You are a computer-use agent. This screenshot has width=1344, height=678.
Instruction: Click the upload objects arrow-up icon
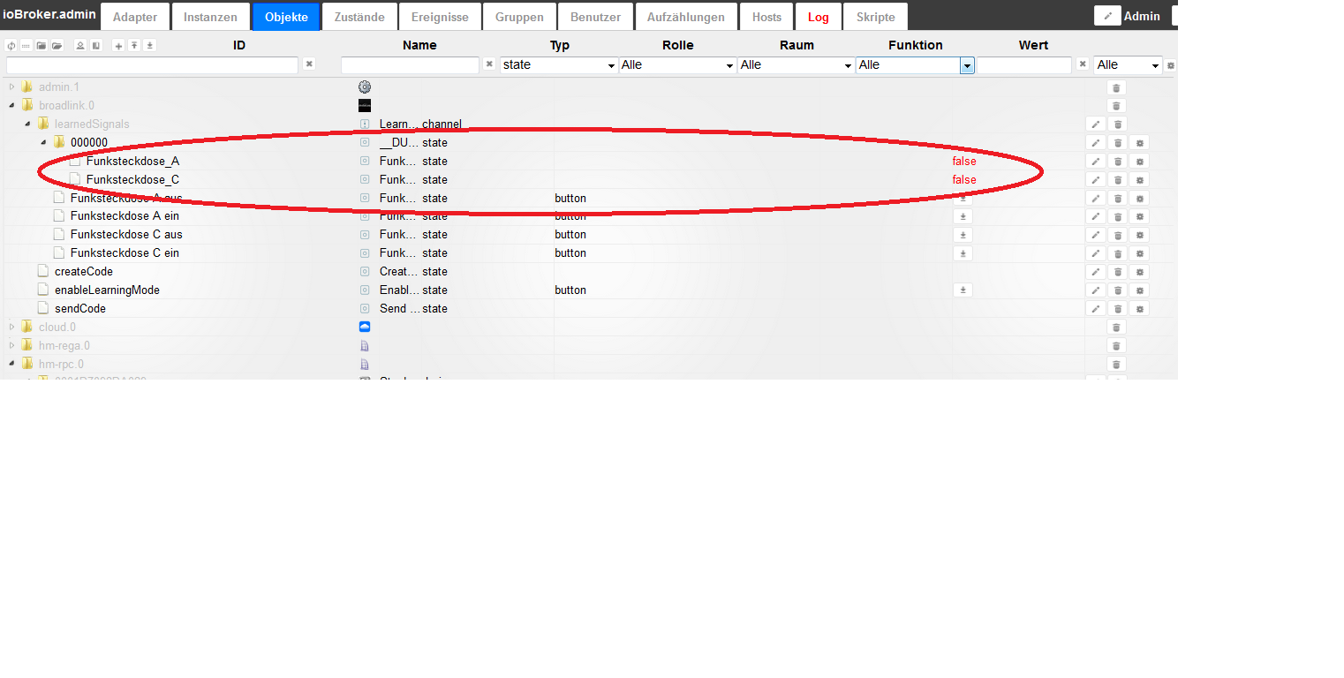134,45
